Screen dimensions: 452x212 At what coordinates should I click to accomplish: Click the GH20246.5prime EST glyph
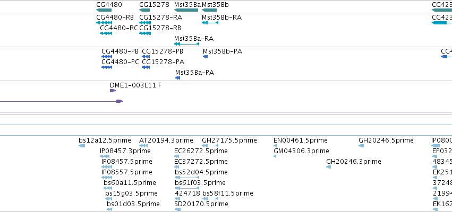361,146
